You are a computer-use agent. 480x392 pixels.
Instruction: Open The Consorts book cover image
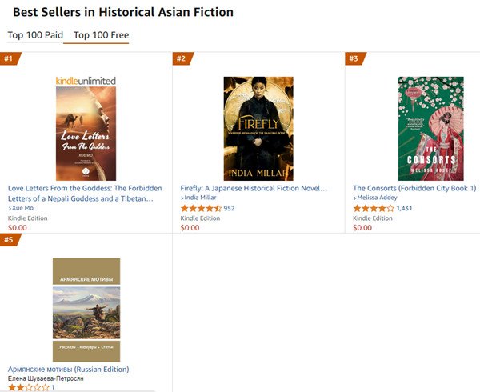point(430,128)
